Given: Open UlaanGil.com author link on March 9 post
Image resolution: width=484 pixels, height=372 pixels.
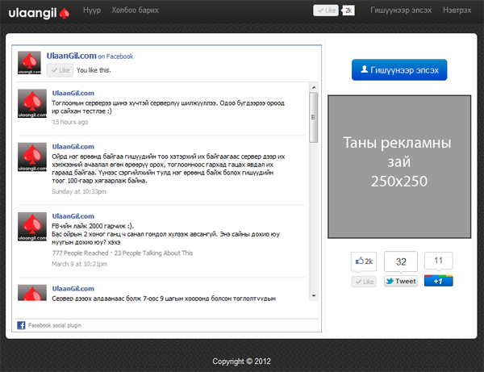Looking at the screenshot, I should [73, 216].
